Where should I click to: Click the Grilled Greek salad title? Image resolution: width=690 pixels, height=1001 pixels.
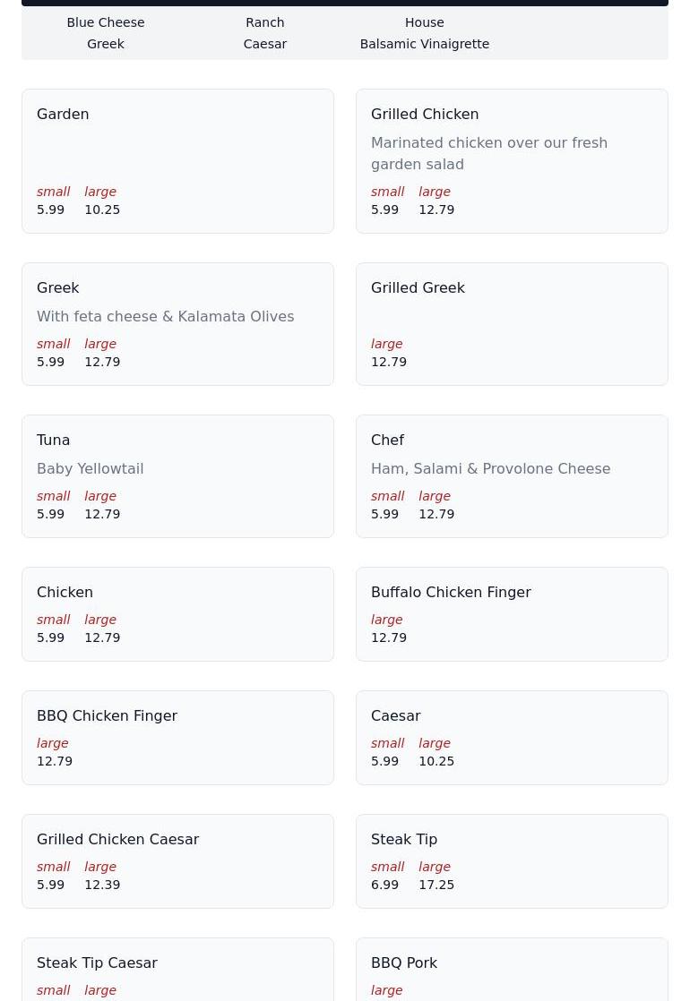pos(418,288)
